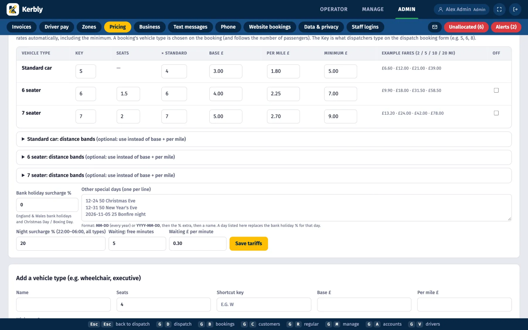
Task: Tick the Off checkbox for 7 seater
Action: pyautogui.click(x=496, y=113)
